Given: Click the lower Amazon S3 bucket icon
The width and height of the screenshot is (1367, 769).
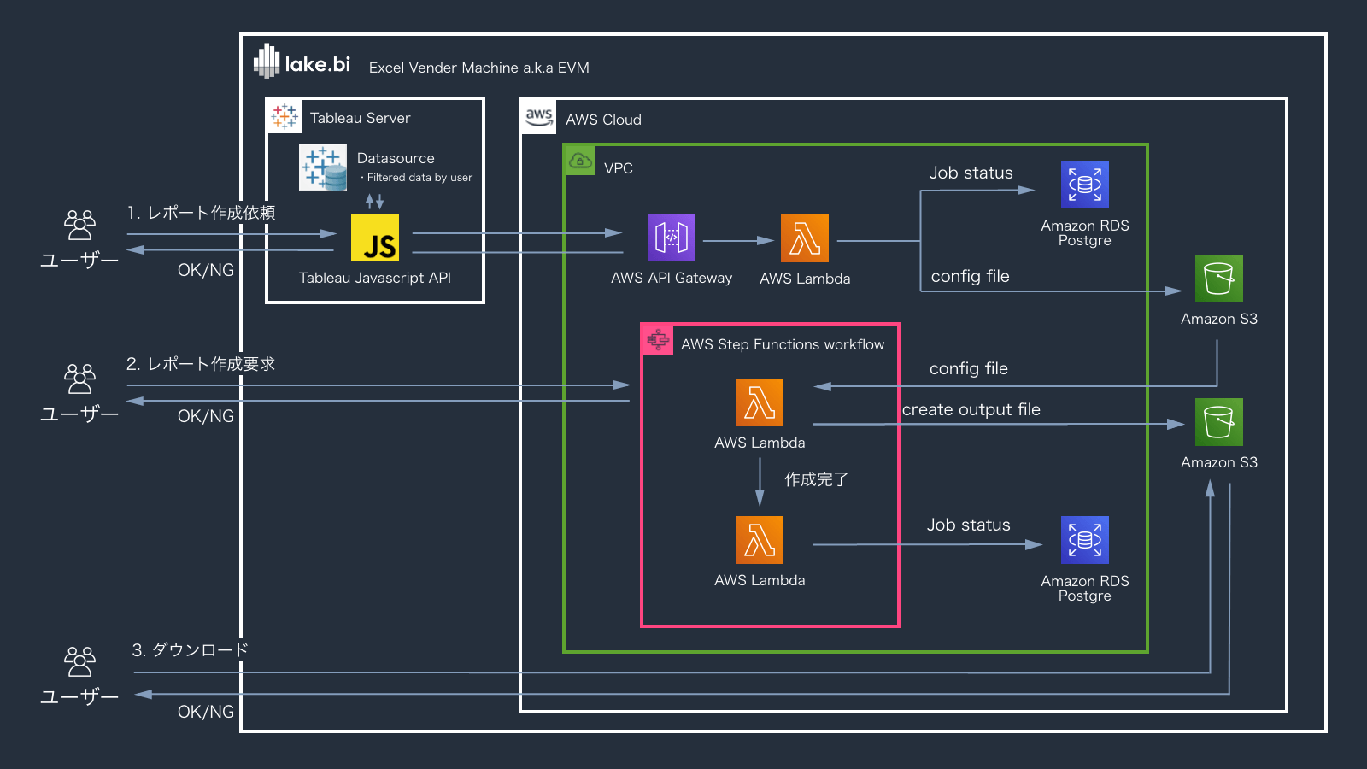Looking at the screenshot, I should point(1219,422).
